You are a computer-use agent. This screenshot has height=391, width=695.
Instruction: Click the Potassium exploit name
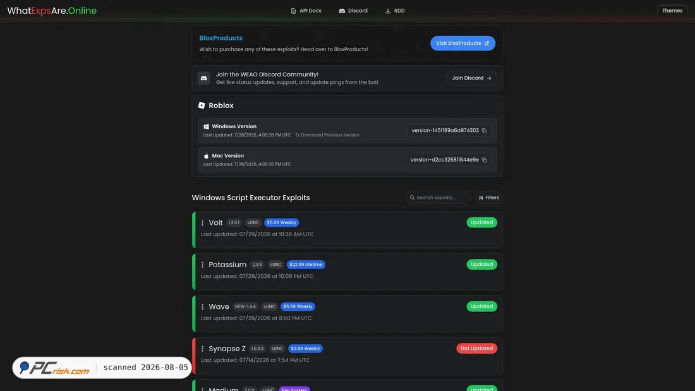(227, 265)
